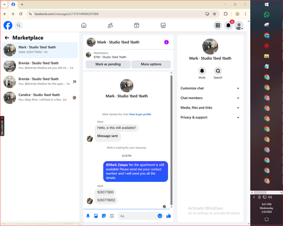Expand the Privacy & support section
This screenshot has height=226, width=283.
210,118
